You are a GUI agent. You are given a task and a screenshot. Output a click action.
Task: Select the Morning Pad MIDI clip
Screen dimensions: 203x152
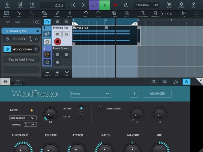coord(106,36)
